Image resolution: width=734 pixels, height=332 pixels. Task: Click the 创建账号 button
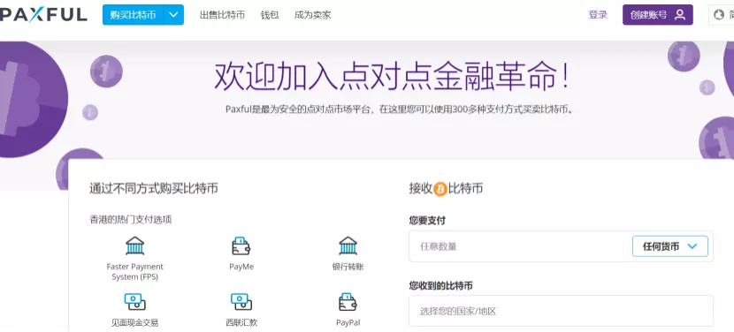[657, 15]
